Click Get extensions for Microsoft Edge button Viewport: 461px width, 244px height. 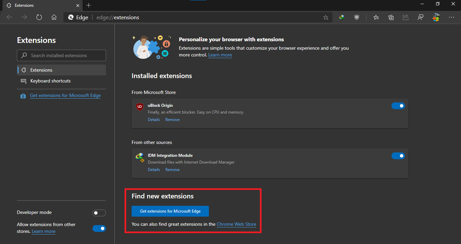(170, 211)
